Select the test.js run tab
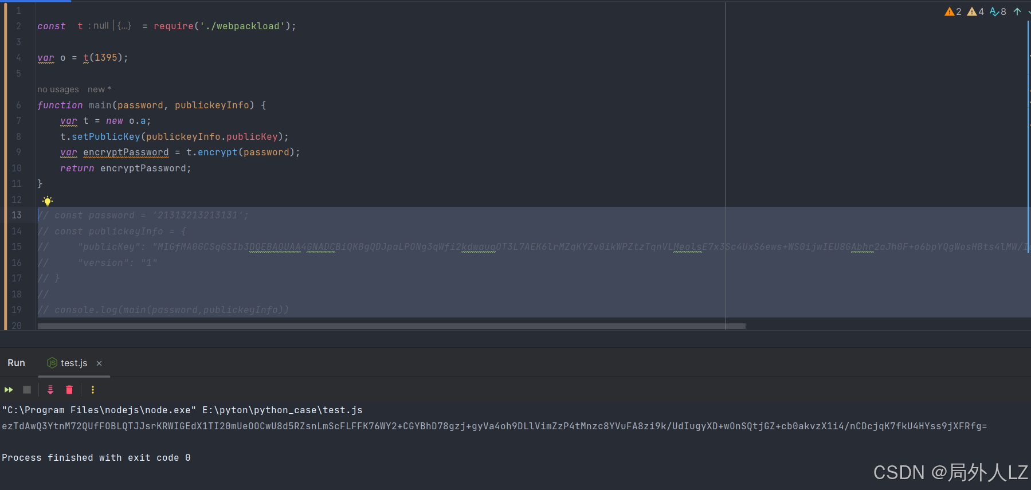This screenshot has height=490, width=1031. (x=74, y=363)
